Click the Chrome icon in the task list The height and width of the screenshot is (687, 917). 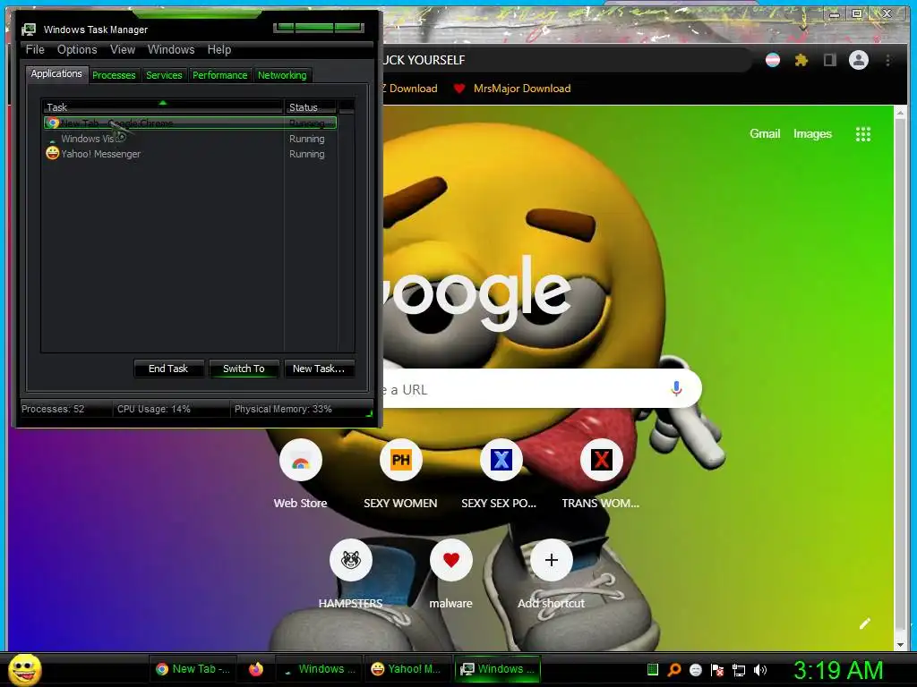pos(53,123)
